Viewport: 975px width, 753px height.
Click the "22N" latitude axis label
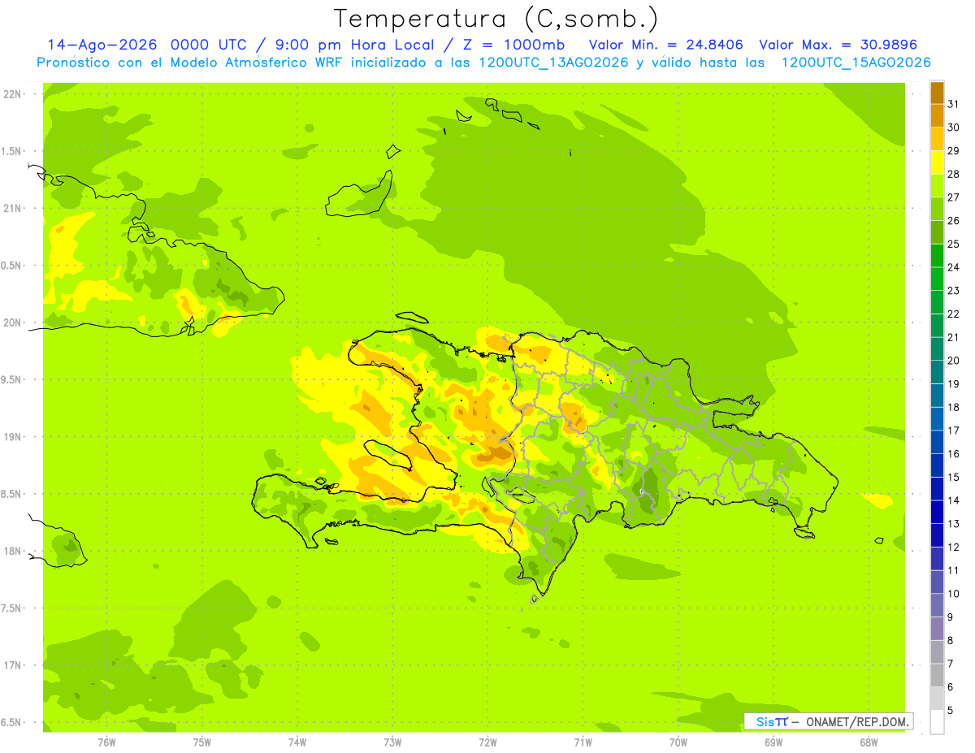point(11,93)
